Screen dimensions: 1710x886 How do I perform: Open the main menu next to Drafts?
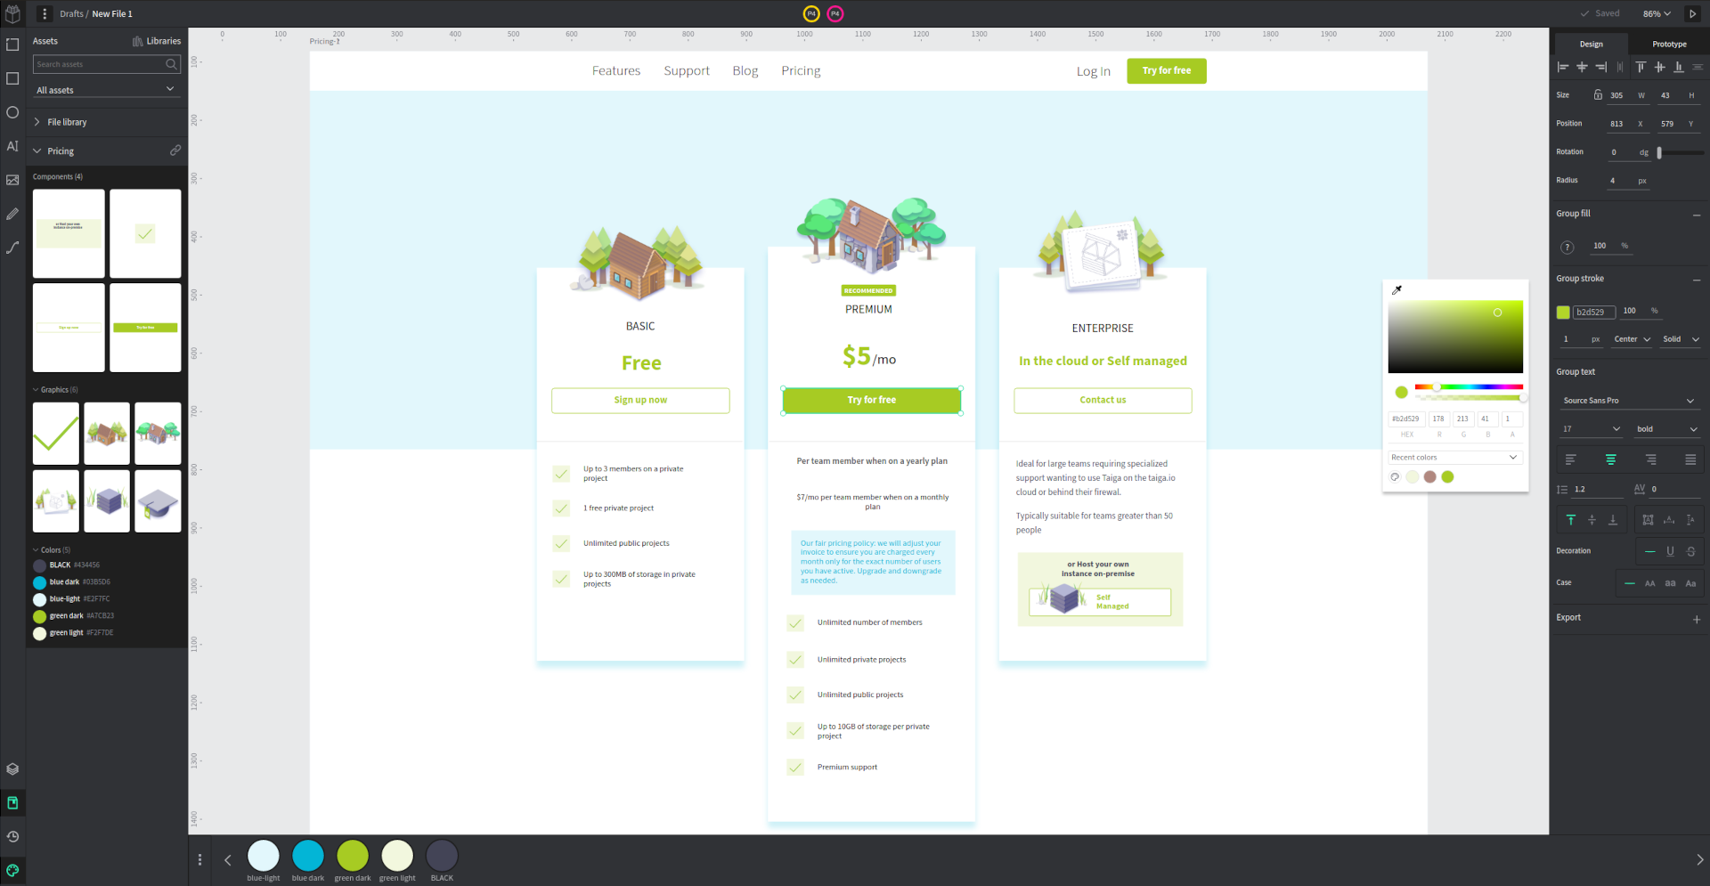[x=45, y=14]
